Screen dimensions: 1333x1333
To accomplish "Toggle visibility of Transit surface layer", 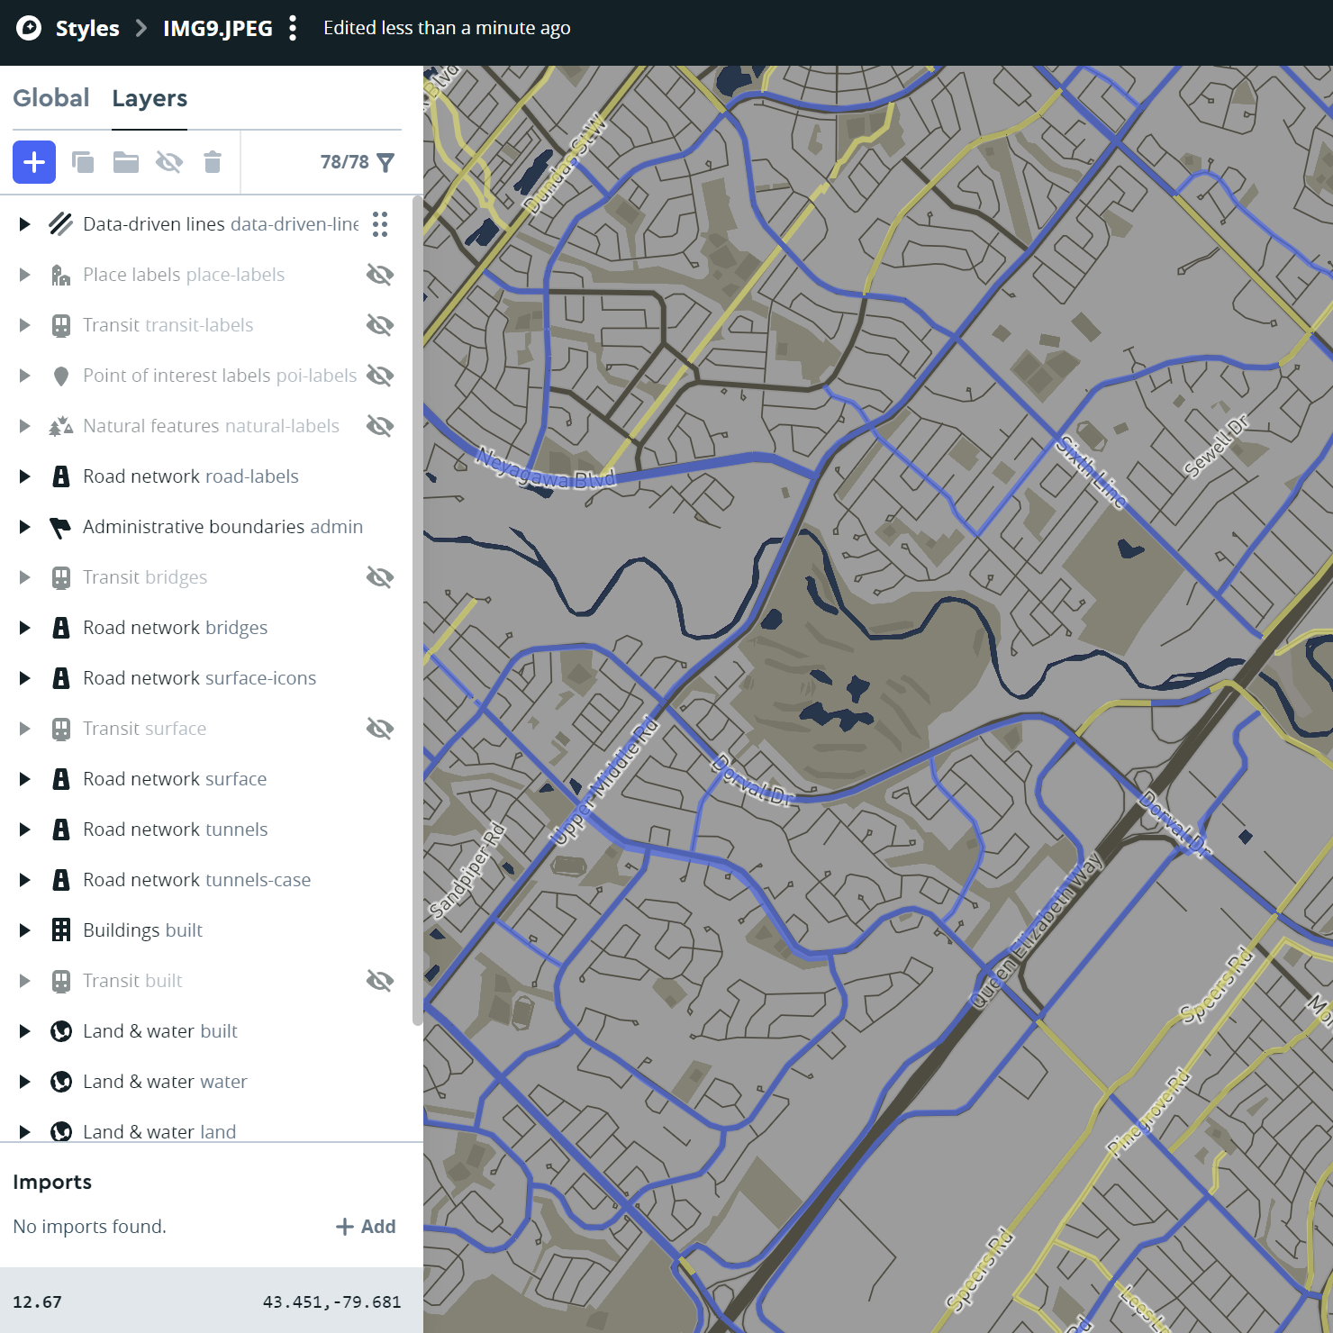I will 379,728.
